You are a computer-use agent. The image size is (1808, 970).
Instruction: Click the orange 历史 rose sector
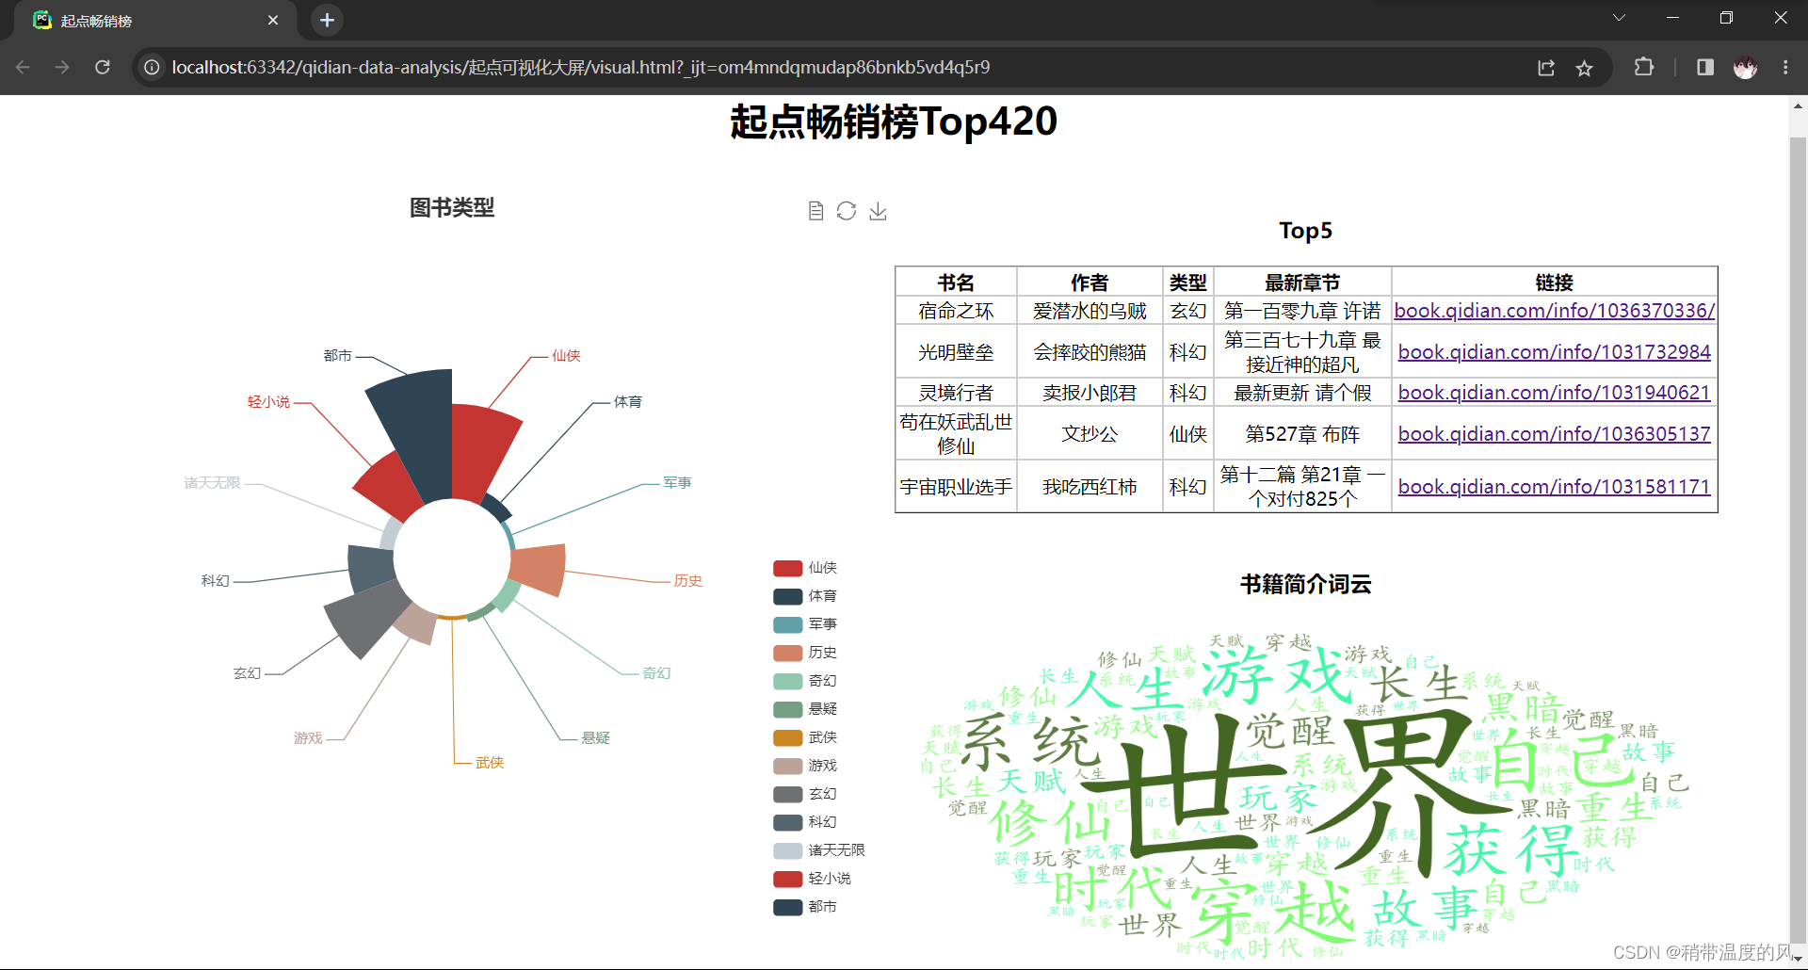pos(541,568)
